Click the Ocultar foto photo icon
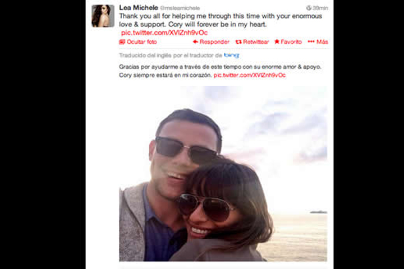Screen dimensions: 404x269 pyautogui.click(x=122, y=41)
